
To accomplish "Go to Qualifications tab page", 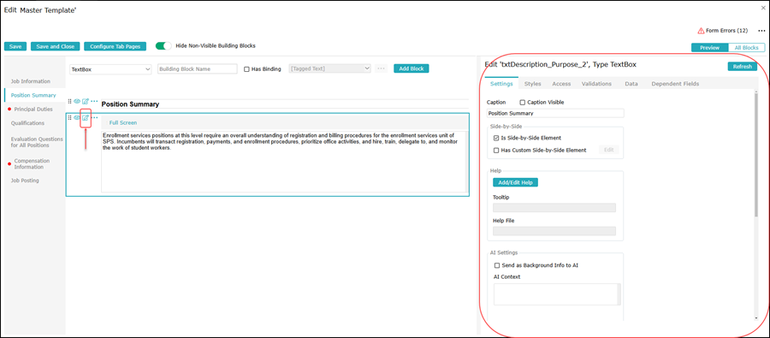I will pyautogui.click(x=27, y=123).
